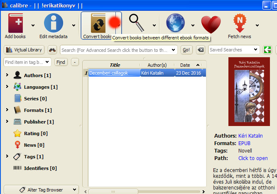The height and width of the screenshot is (194, 277).
Task: Click the Convert books icon
Action: 98,23
